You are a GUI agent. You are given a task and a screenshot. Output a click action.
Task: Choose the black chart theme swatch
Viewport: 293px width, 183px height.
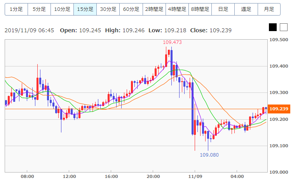click(273, 27)
